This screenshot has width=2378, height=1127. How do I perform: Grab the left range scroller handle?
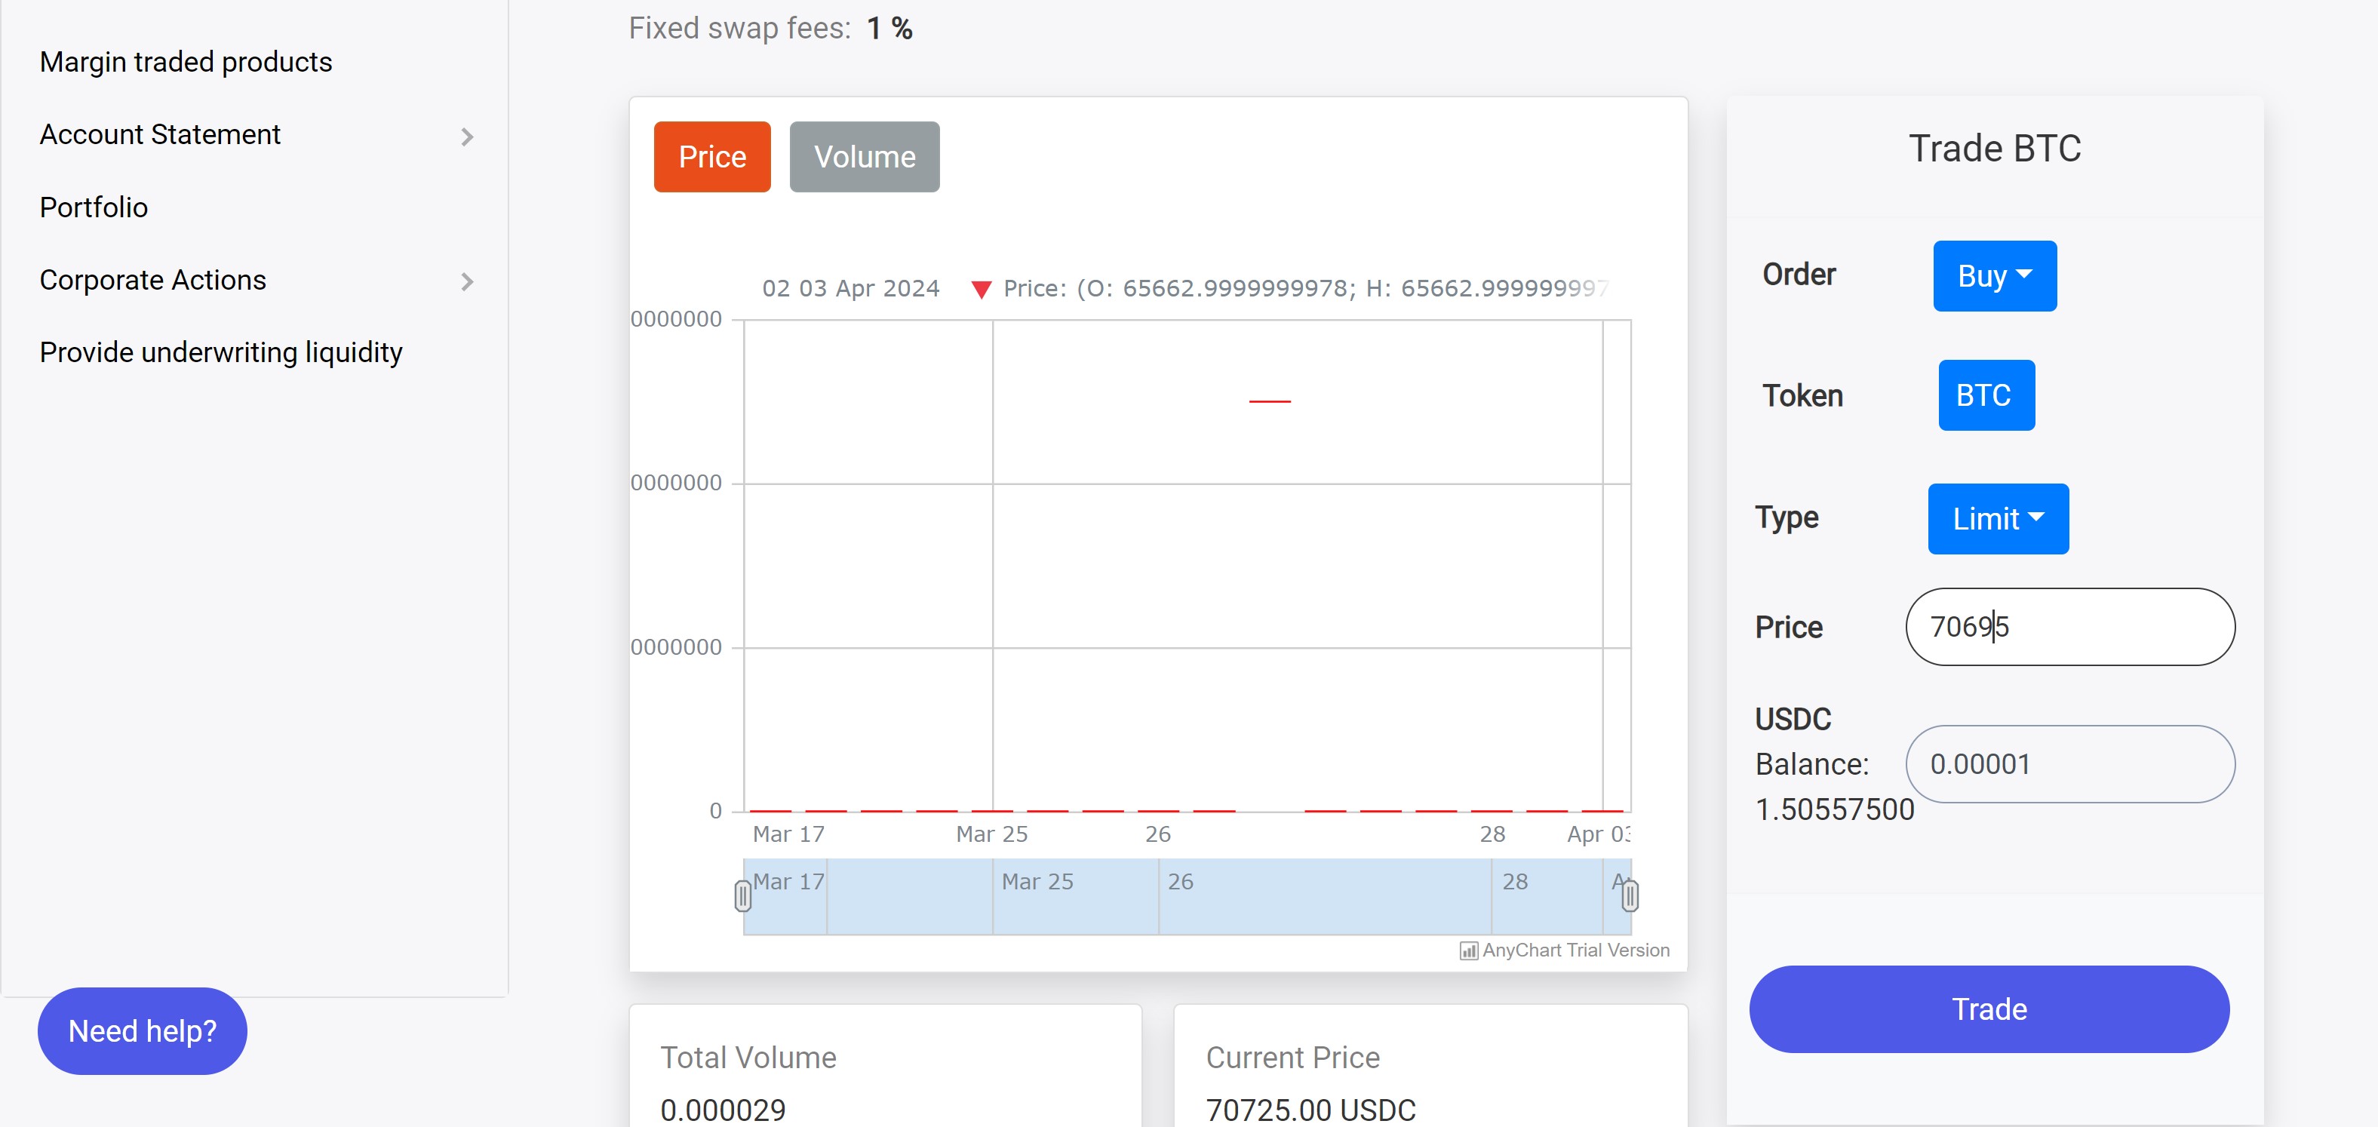(742, 895)
